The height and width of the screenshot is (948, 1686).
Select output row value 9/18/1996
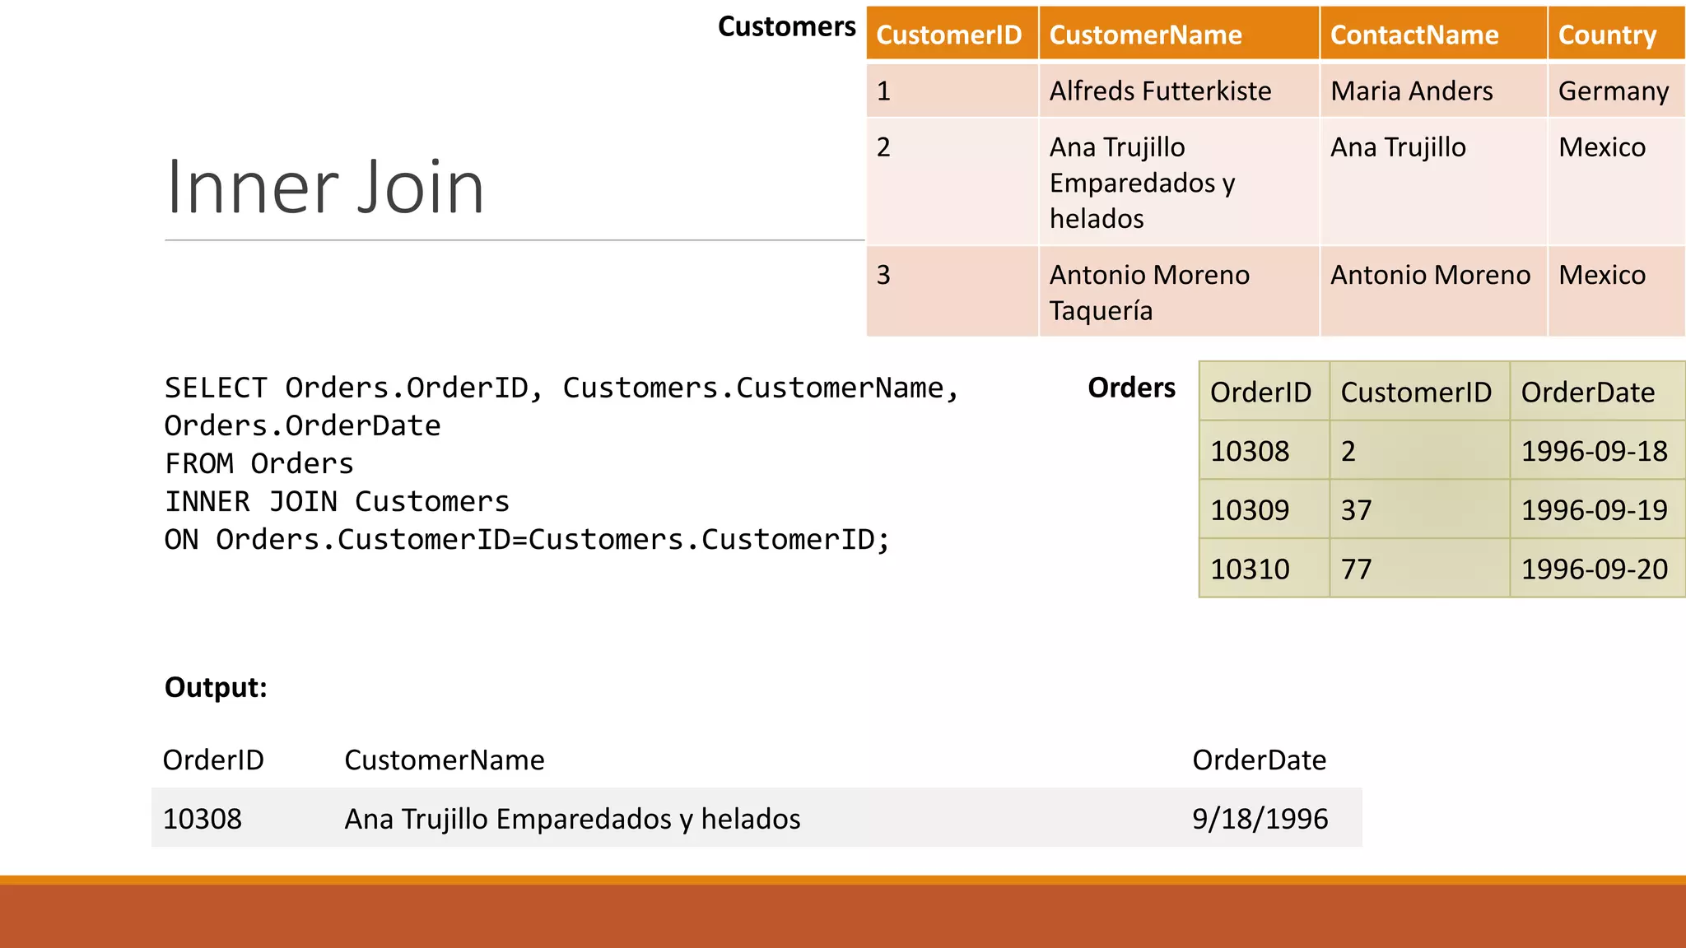click(1260, 819)
